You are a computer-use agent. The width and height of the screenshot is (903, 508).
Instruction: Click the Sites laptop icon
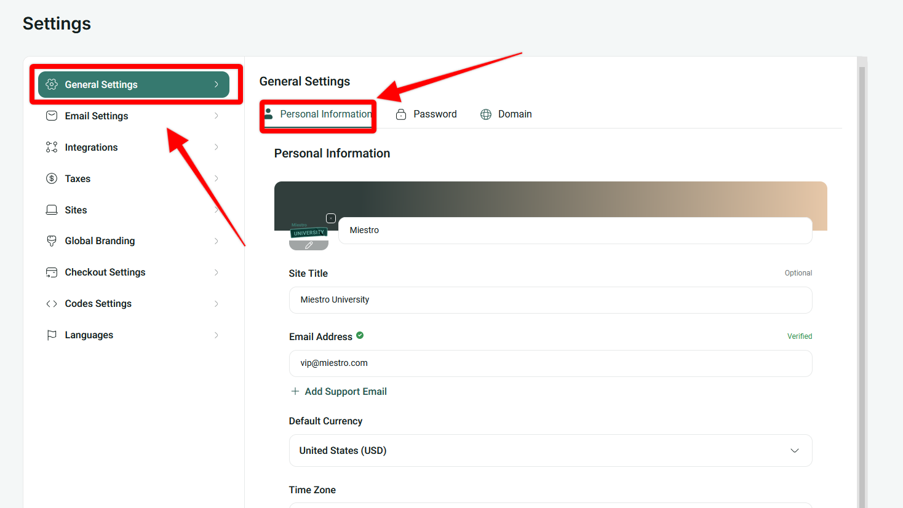point(52,210)
